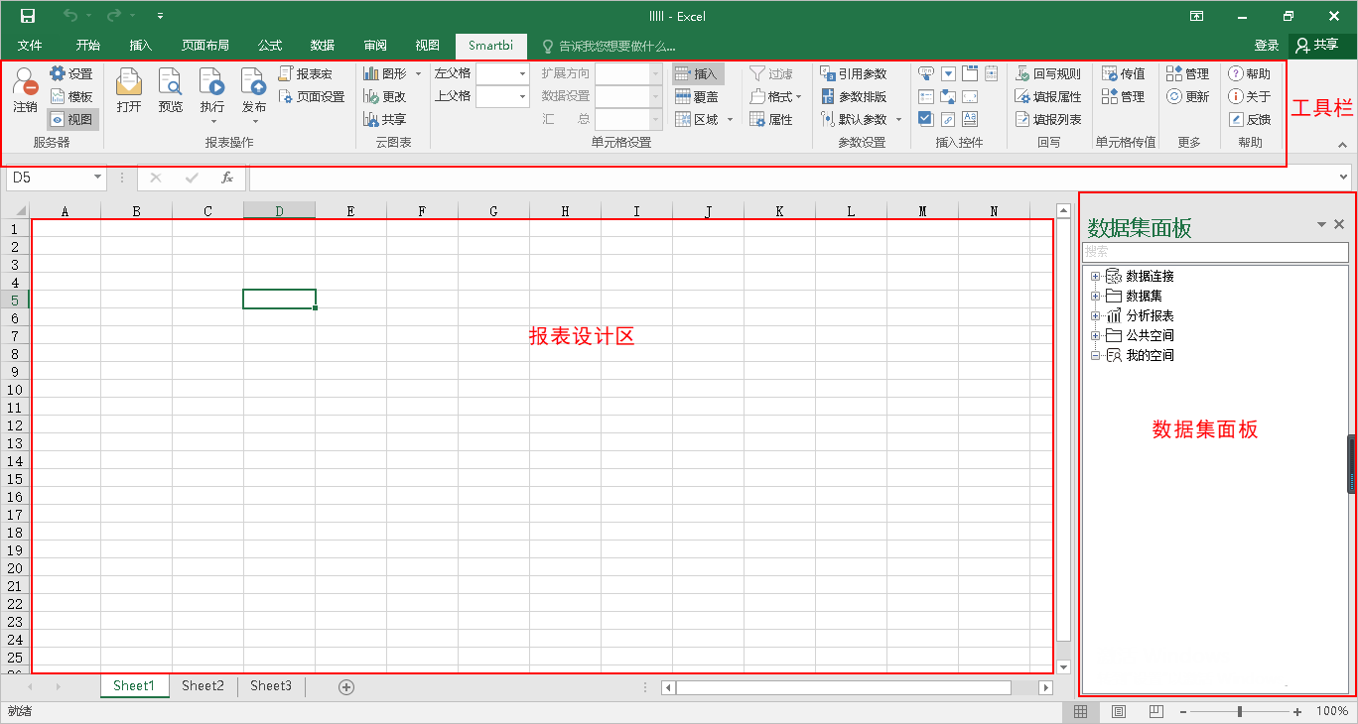Image resolution: width=1358 pixels, height=724 pixels.
Task: Add a new sheet with plus button
Action: [346, 686]
